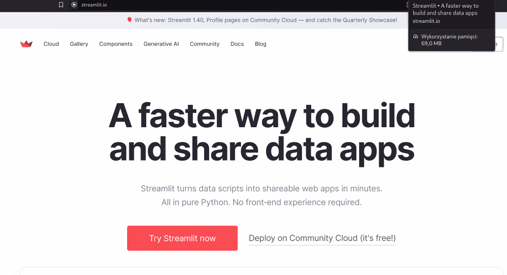The image size is (507, 275).
Task: Open the Community section
Action: click(205, 44)
